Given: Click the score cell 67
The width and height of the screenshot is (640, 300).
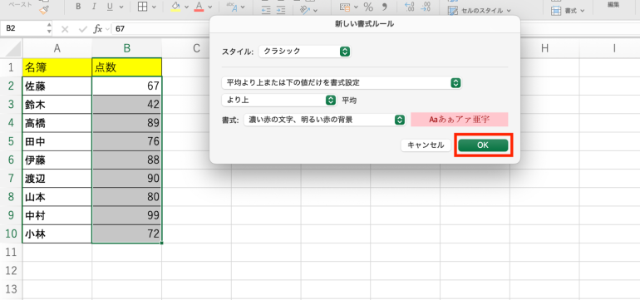Looking at the screenshot, I should tap(127, 86).
